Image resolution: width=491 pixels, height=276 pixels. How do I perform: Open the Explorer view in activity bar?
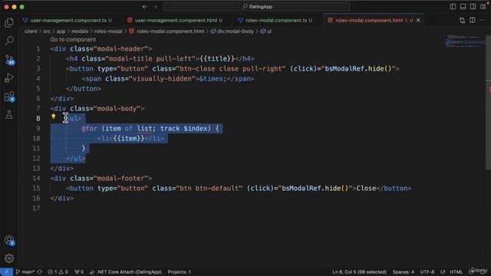tap(9, 22)
